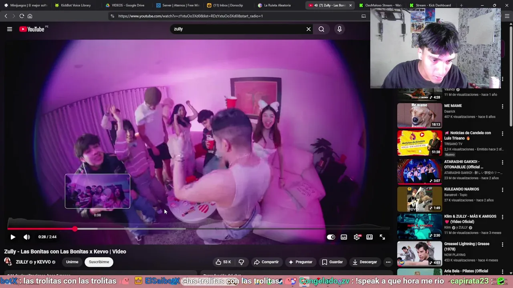Seek the video progress bar scrubber
Screen dimensions: 513x288
[x=75, y=229]
